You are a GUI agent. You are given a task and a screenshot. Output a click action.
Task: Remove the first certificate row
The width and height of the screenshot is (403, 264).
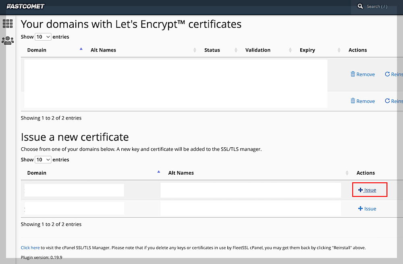[x=363, y=74]
